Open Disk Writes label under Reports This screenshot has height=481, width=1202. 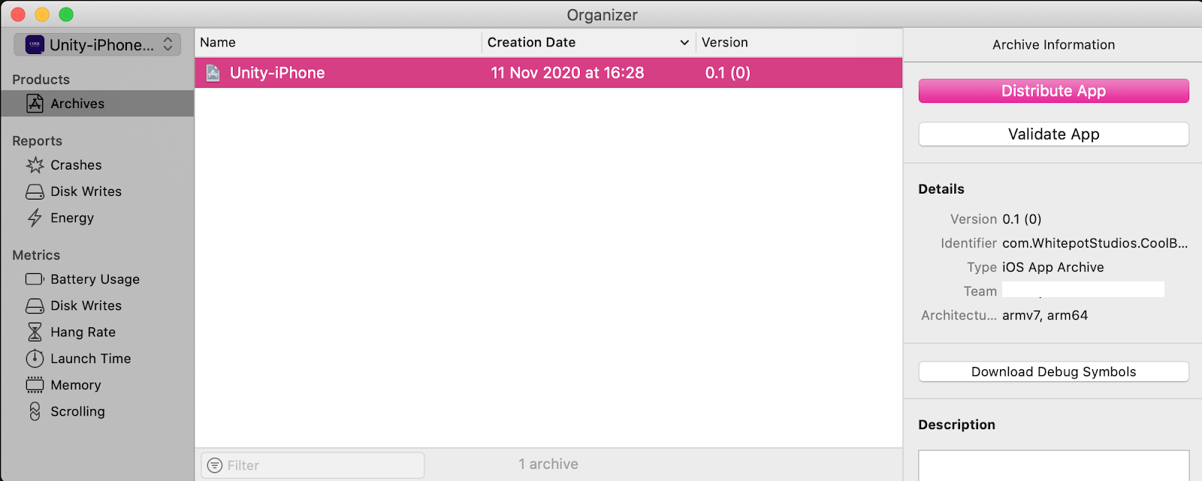click(x=86, y=191)
